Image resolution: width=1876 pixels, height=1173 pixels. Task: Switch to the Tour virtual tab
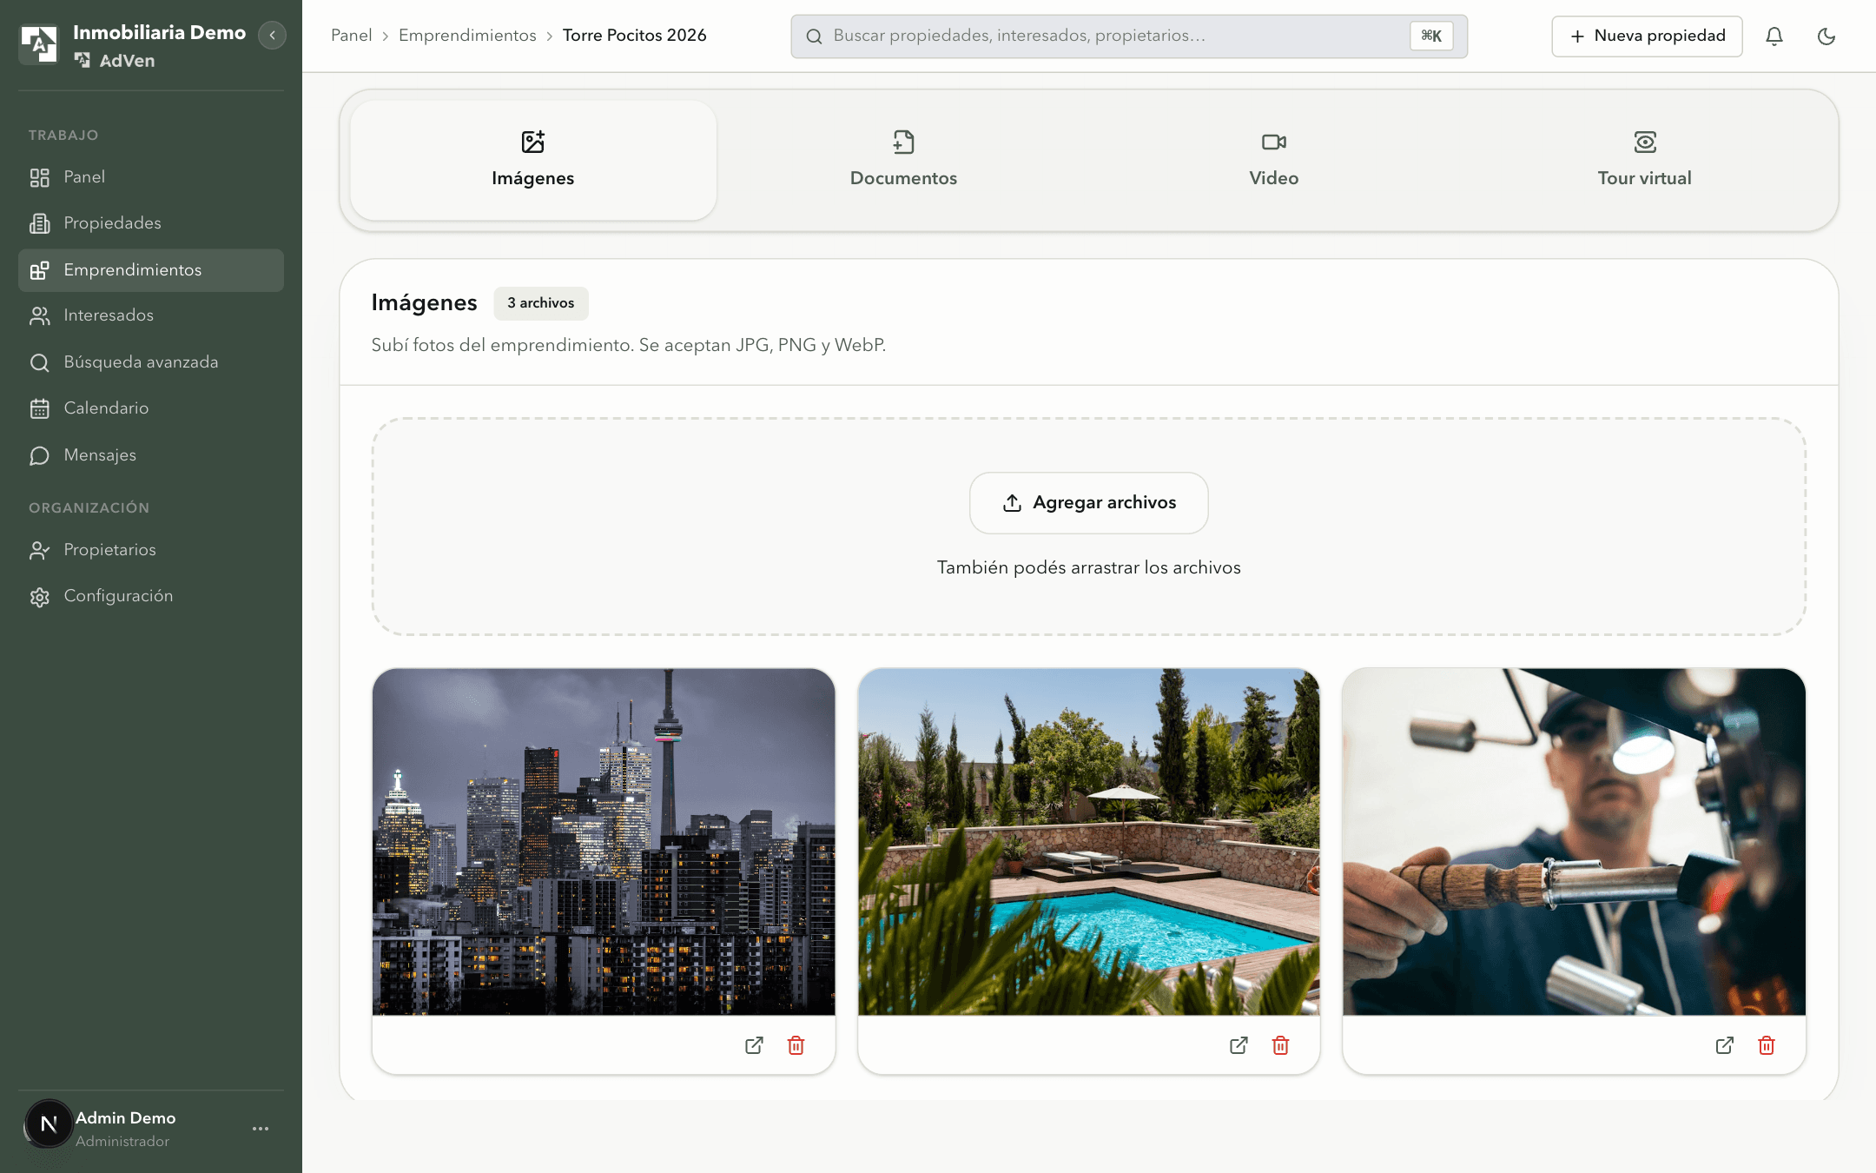[1645, 161]
